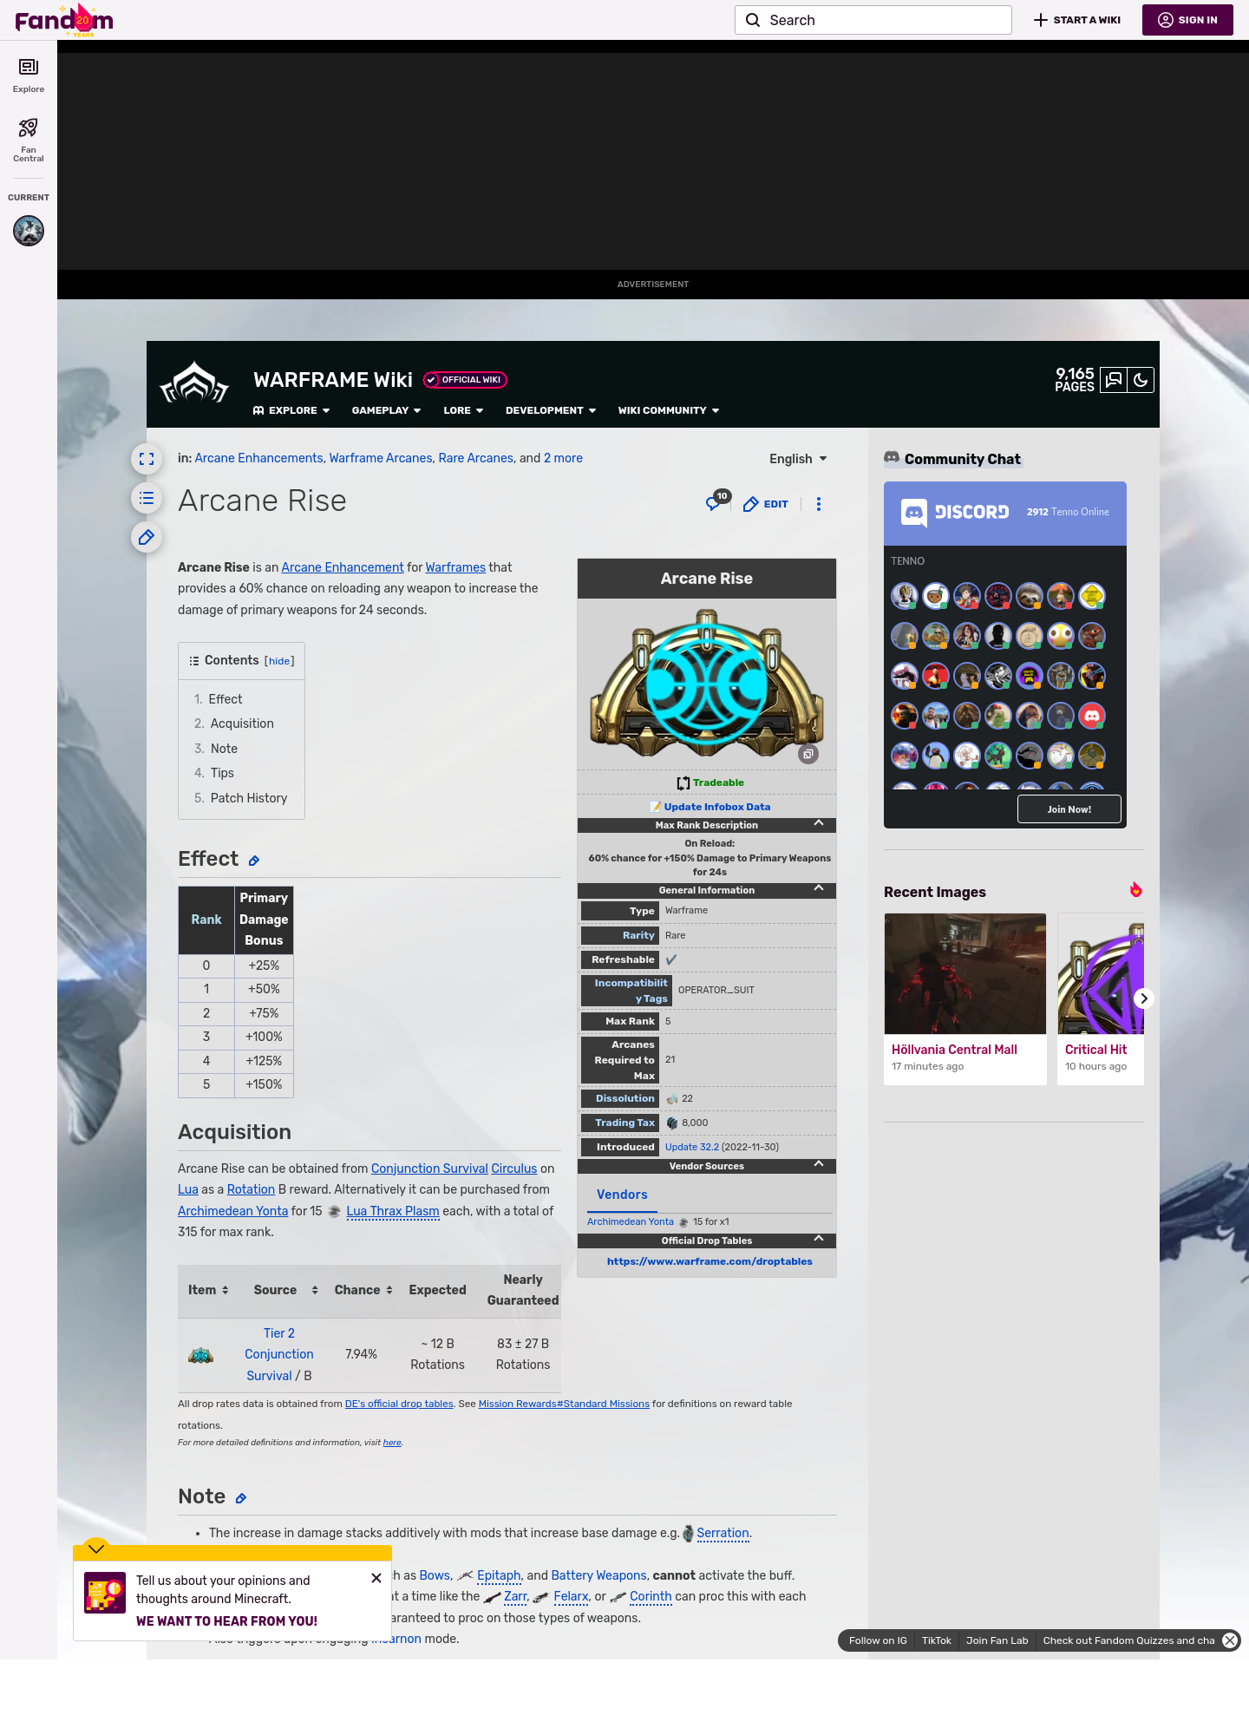Open the Archimedean Yonta vendor link

point(631,1221)
